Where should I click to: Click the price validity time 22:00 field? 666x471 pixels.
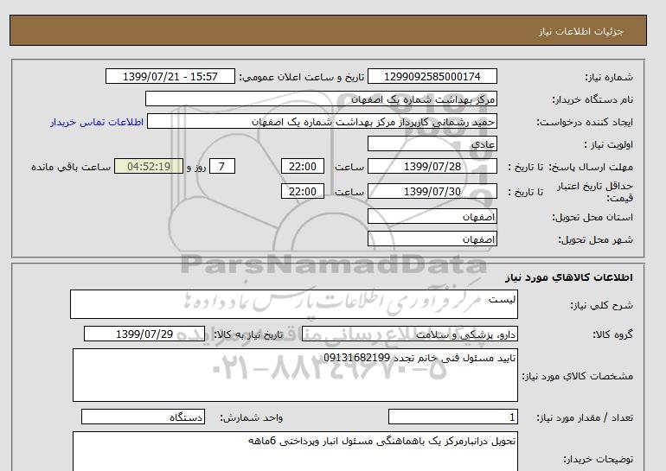303,191
